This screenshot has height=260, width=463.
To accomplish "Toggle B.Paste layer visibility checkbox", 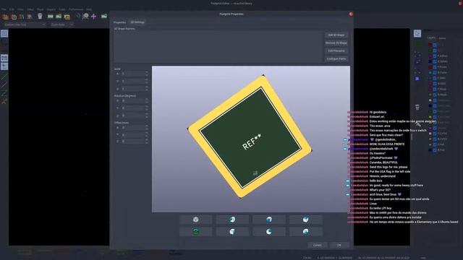I will point(435,72).
